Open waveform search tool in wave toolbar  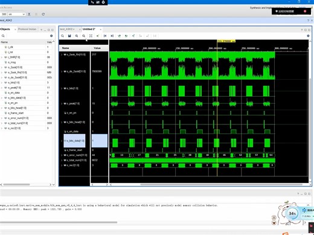[x=62, y=36]
